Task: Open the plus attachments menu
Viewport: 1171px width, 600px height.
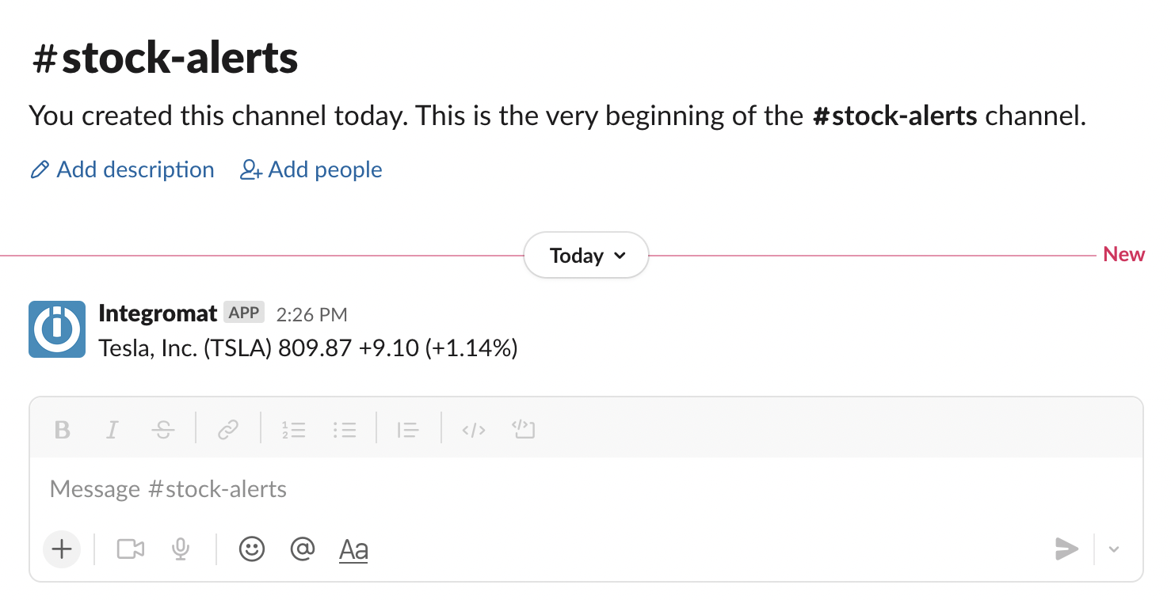Action: point(62,549)
